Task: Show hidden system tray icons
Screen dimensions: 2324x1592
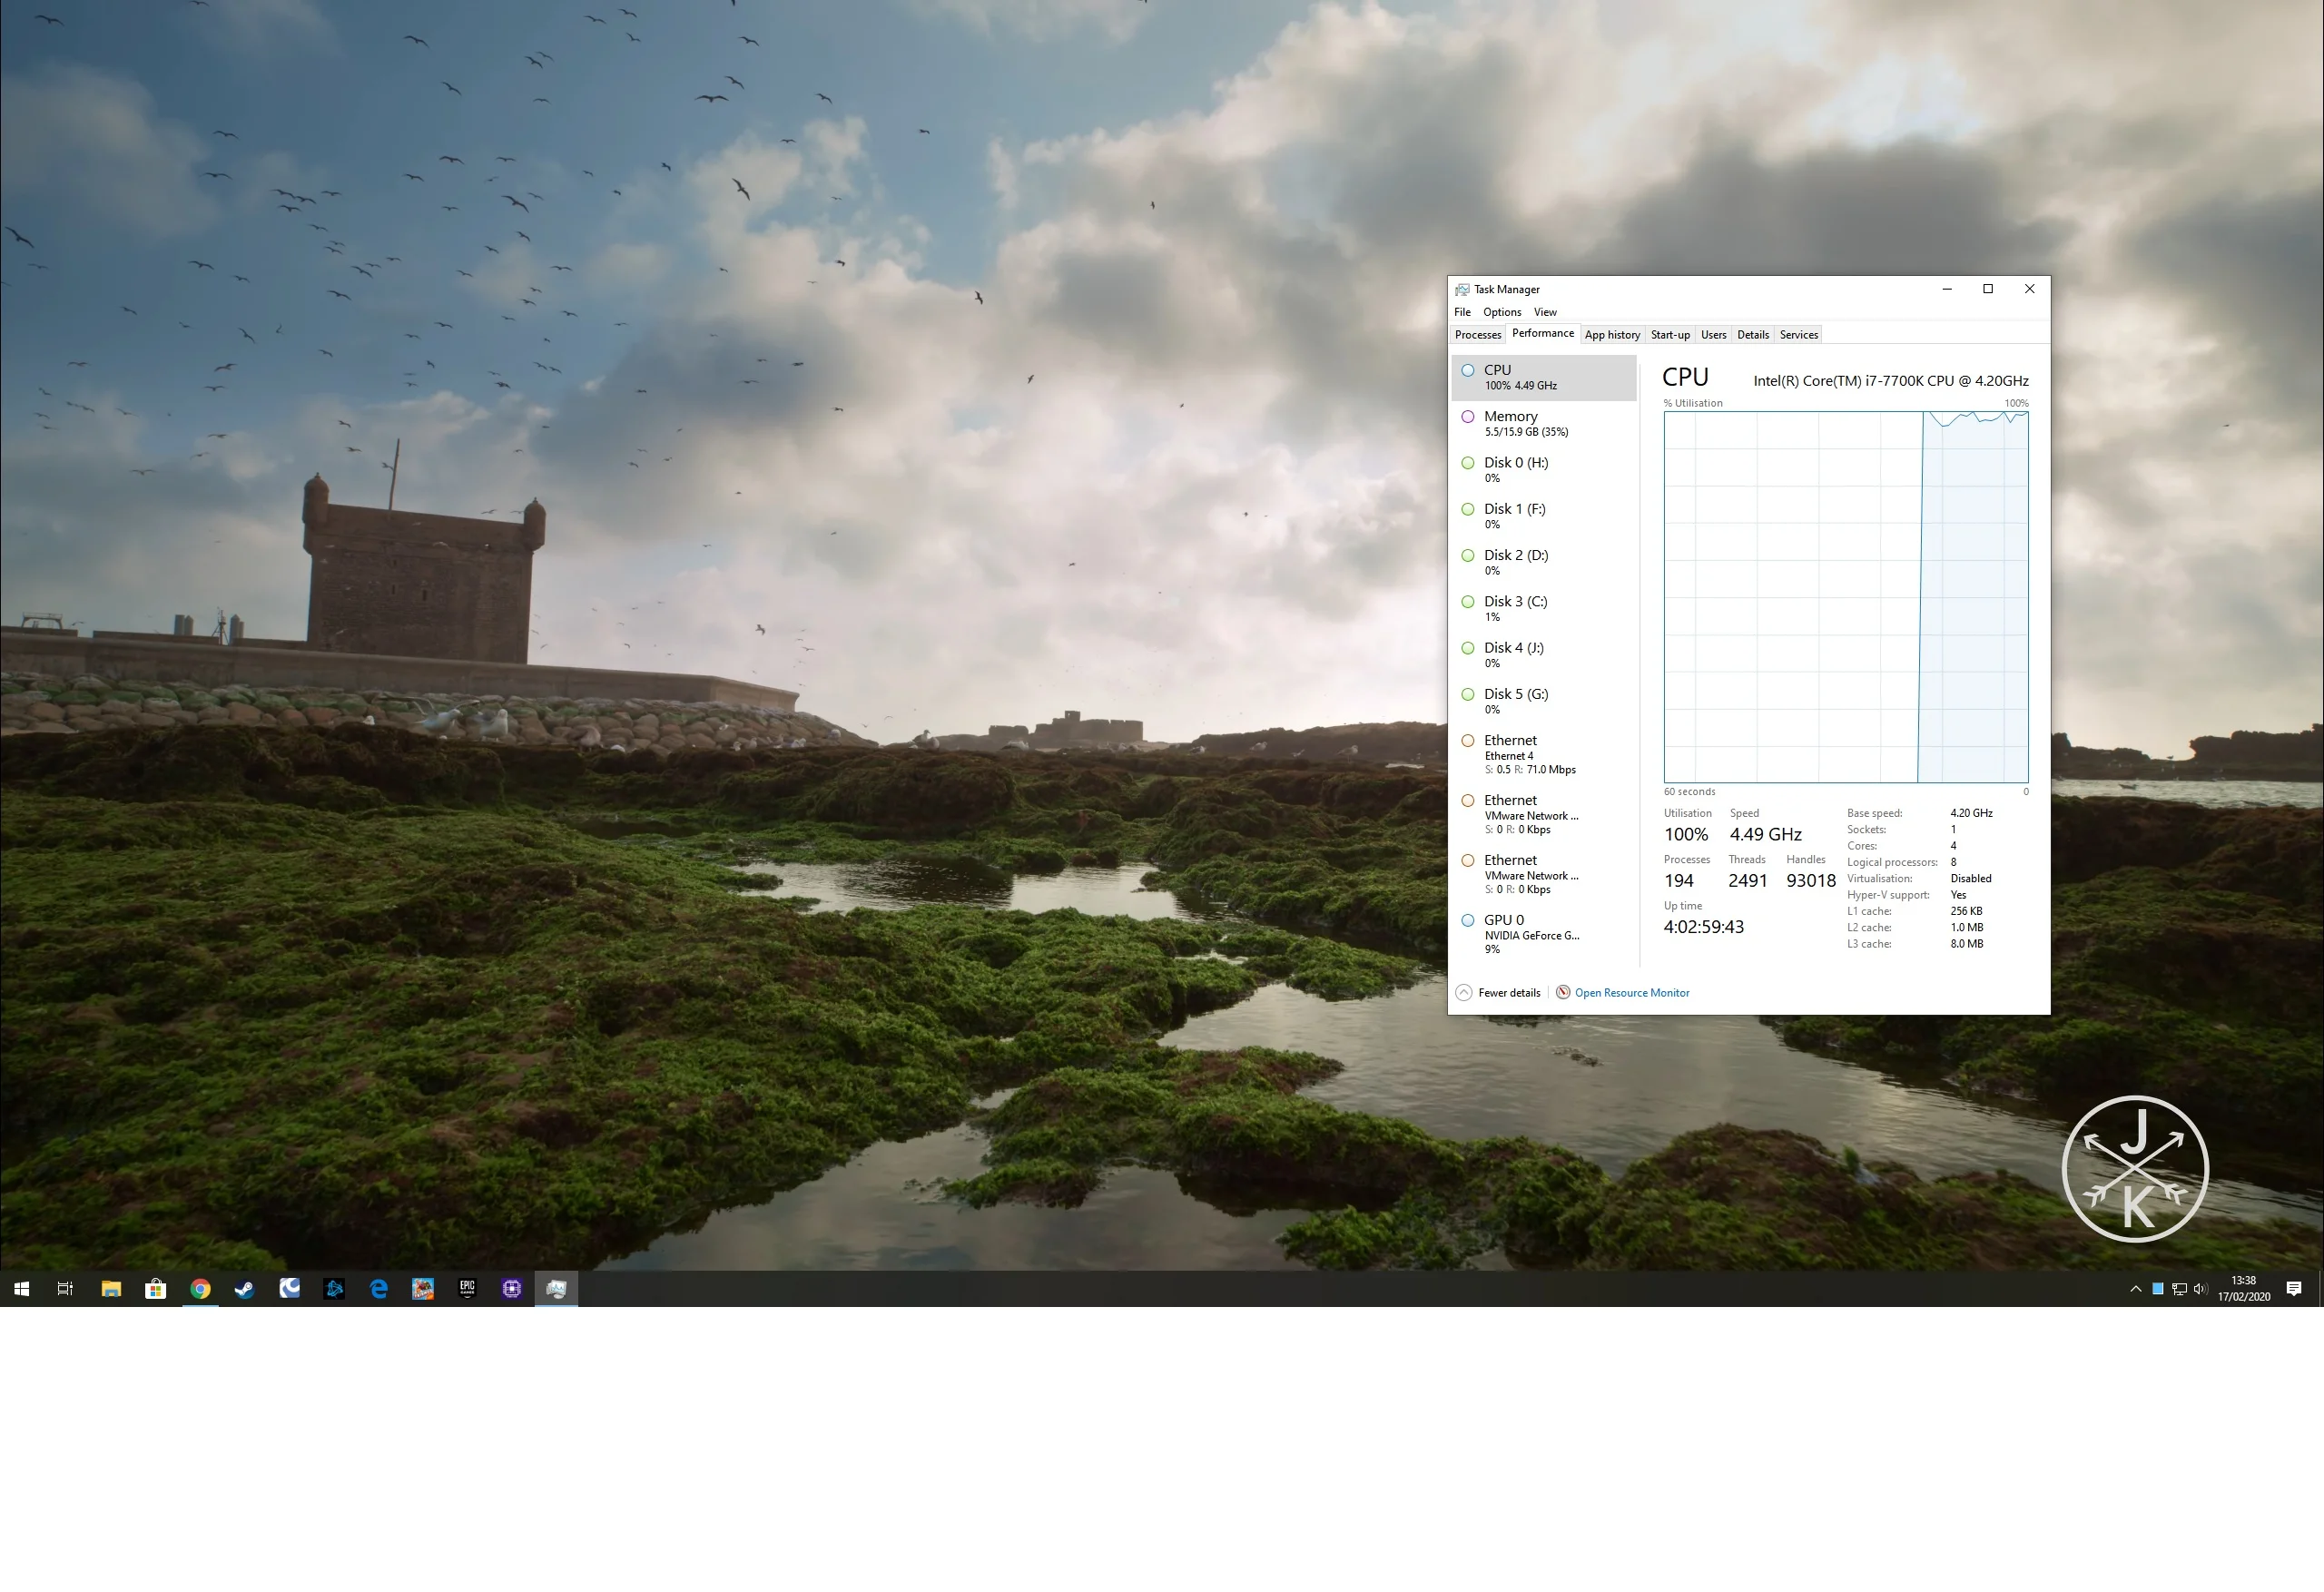Action: click(2136, 1289)
